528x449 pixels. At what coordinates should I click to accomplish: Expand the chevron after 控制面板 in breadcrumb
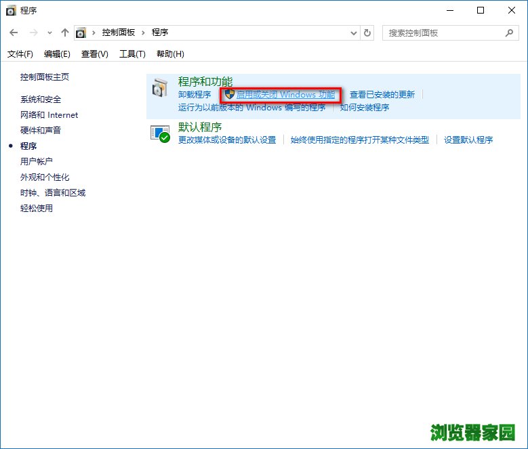144,33
